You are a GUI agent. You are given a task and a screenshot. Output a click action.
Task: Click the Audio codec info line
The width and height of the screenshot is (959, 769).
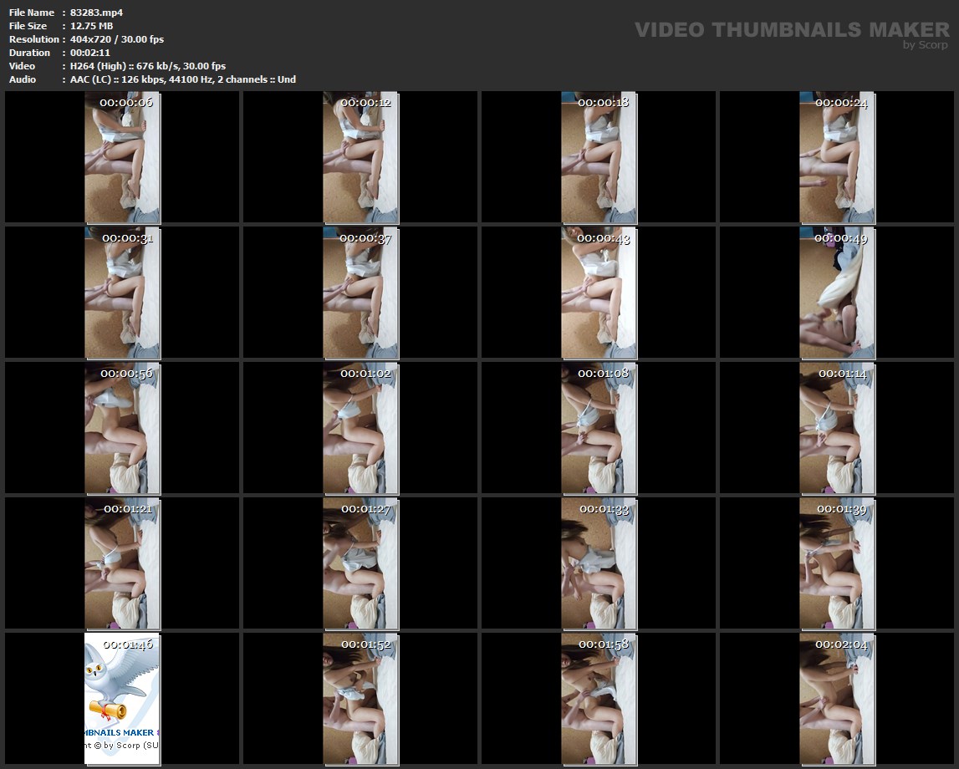tap(183, 79)
